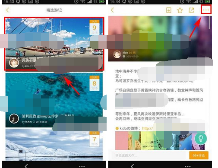Tap the 张大枪 author avatar on sea card
The width and height of the screenshot is (218, 168).
tap(14, 119)
